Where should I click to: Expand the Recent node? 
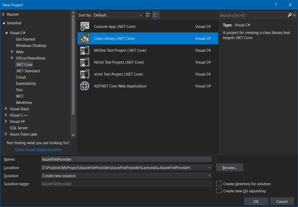[4, 14]
